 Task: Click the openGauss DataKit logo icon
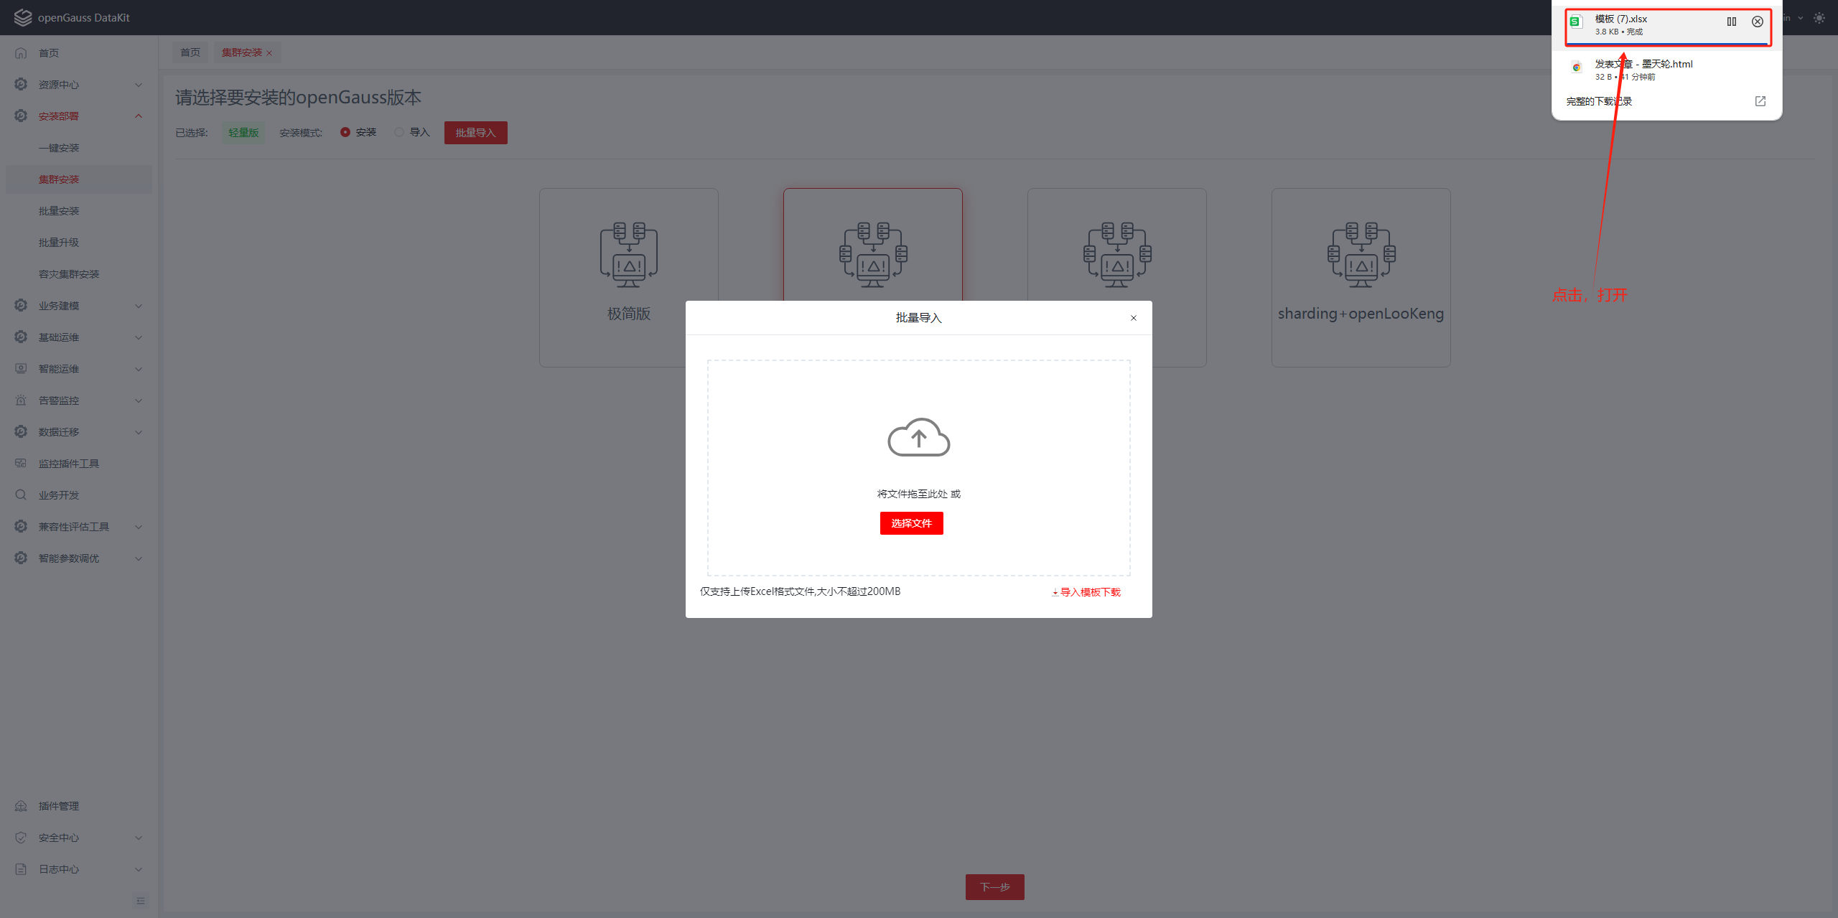tap(22, 17)
